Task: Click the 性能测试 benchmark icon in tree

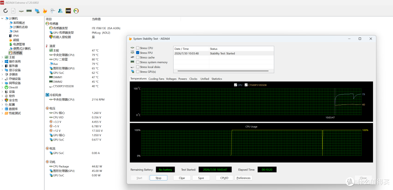Action: [7, 113]
